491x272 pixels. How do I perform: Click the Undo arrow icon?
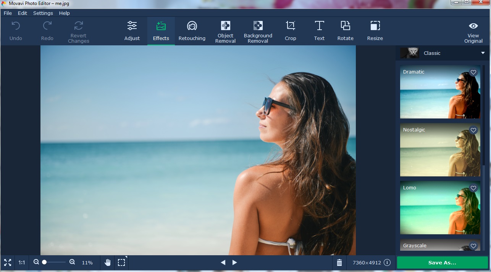click(16, 26)
